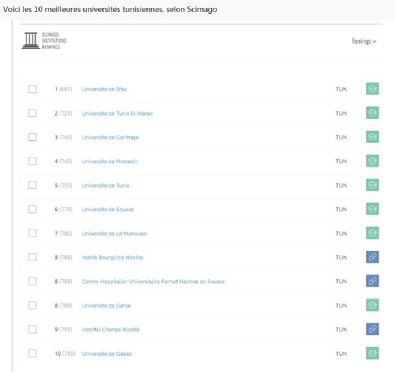Click the Scimago Institutions Rankings logo
This screenshot has width=395, height=372.
pos(44,41)
